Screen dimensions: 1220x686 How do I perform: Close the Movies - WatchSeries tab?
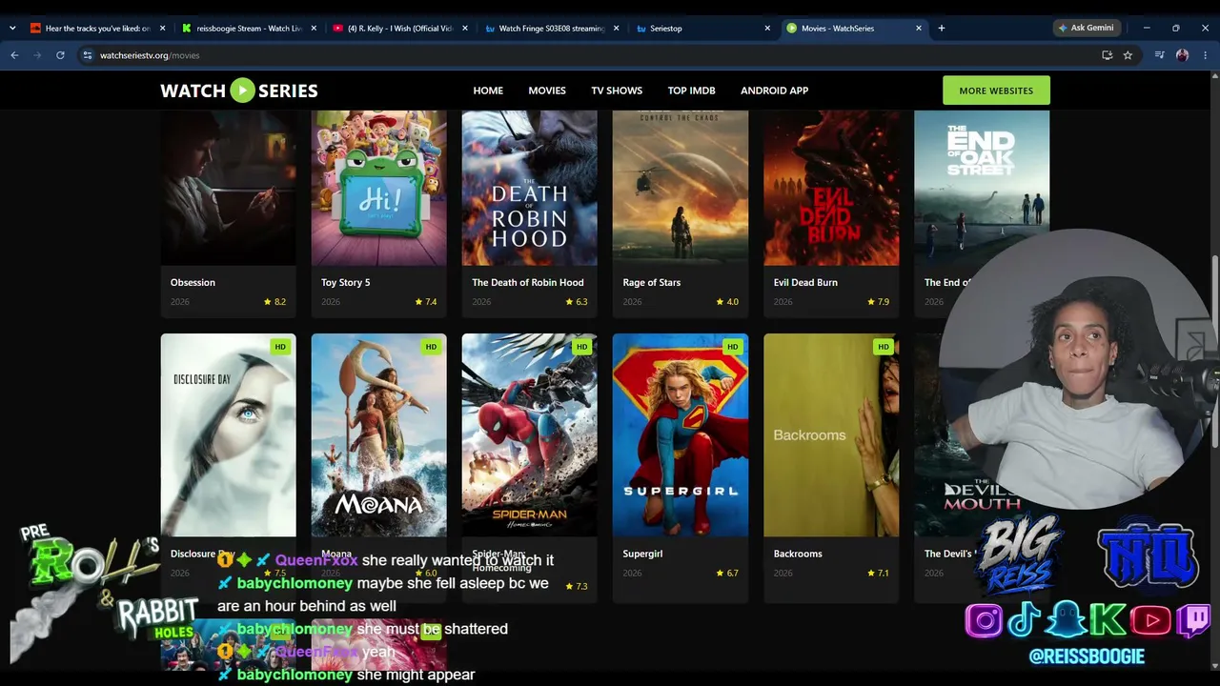(x=919, y=29)
